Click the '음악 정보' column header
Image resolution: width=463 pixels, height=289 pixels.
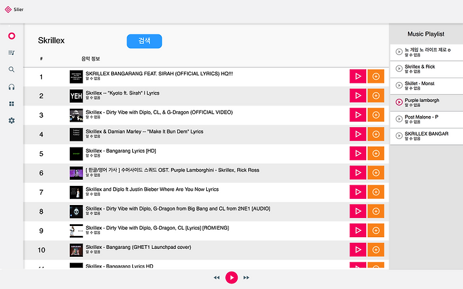[x=91, y=59]
